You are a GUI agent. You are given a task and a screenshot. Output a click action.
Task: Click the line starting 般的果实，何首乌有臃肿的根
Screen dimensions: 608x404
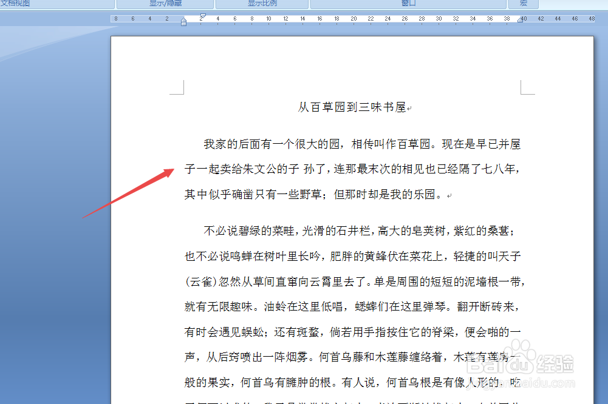(352, 382)
